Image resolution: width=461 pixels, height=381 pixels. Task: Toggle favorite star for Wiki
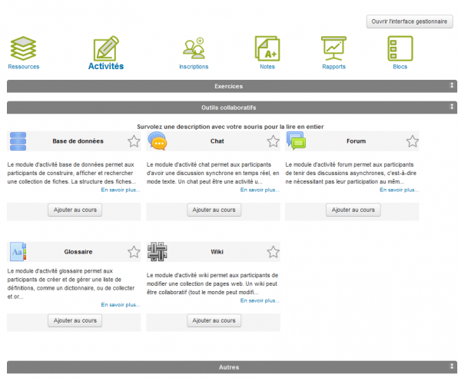point(273,251)
